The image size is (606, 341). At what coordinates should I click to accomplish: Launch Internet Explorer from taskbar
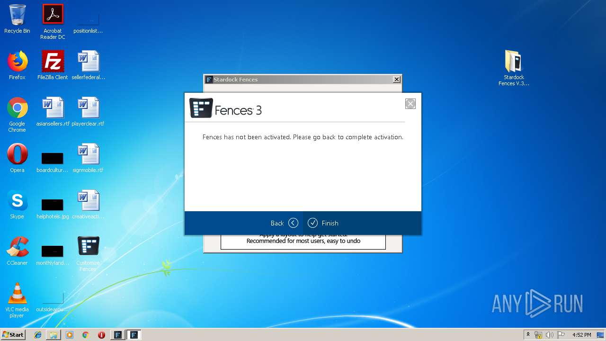pyautogui.click(x=38, y=335)
